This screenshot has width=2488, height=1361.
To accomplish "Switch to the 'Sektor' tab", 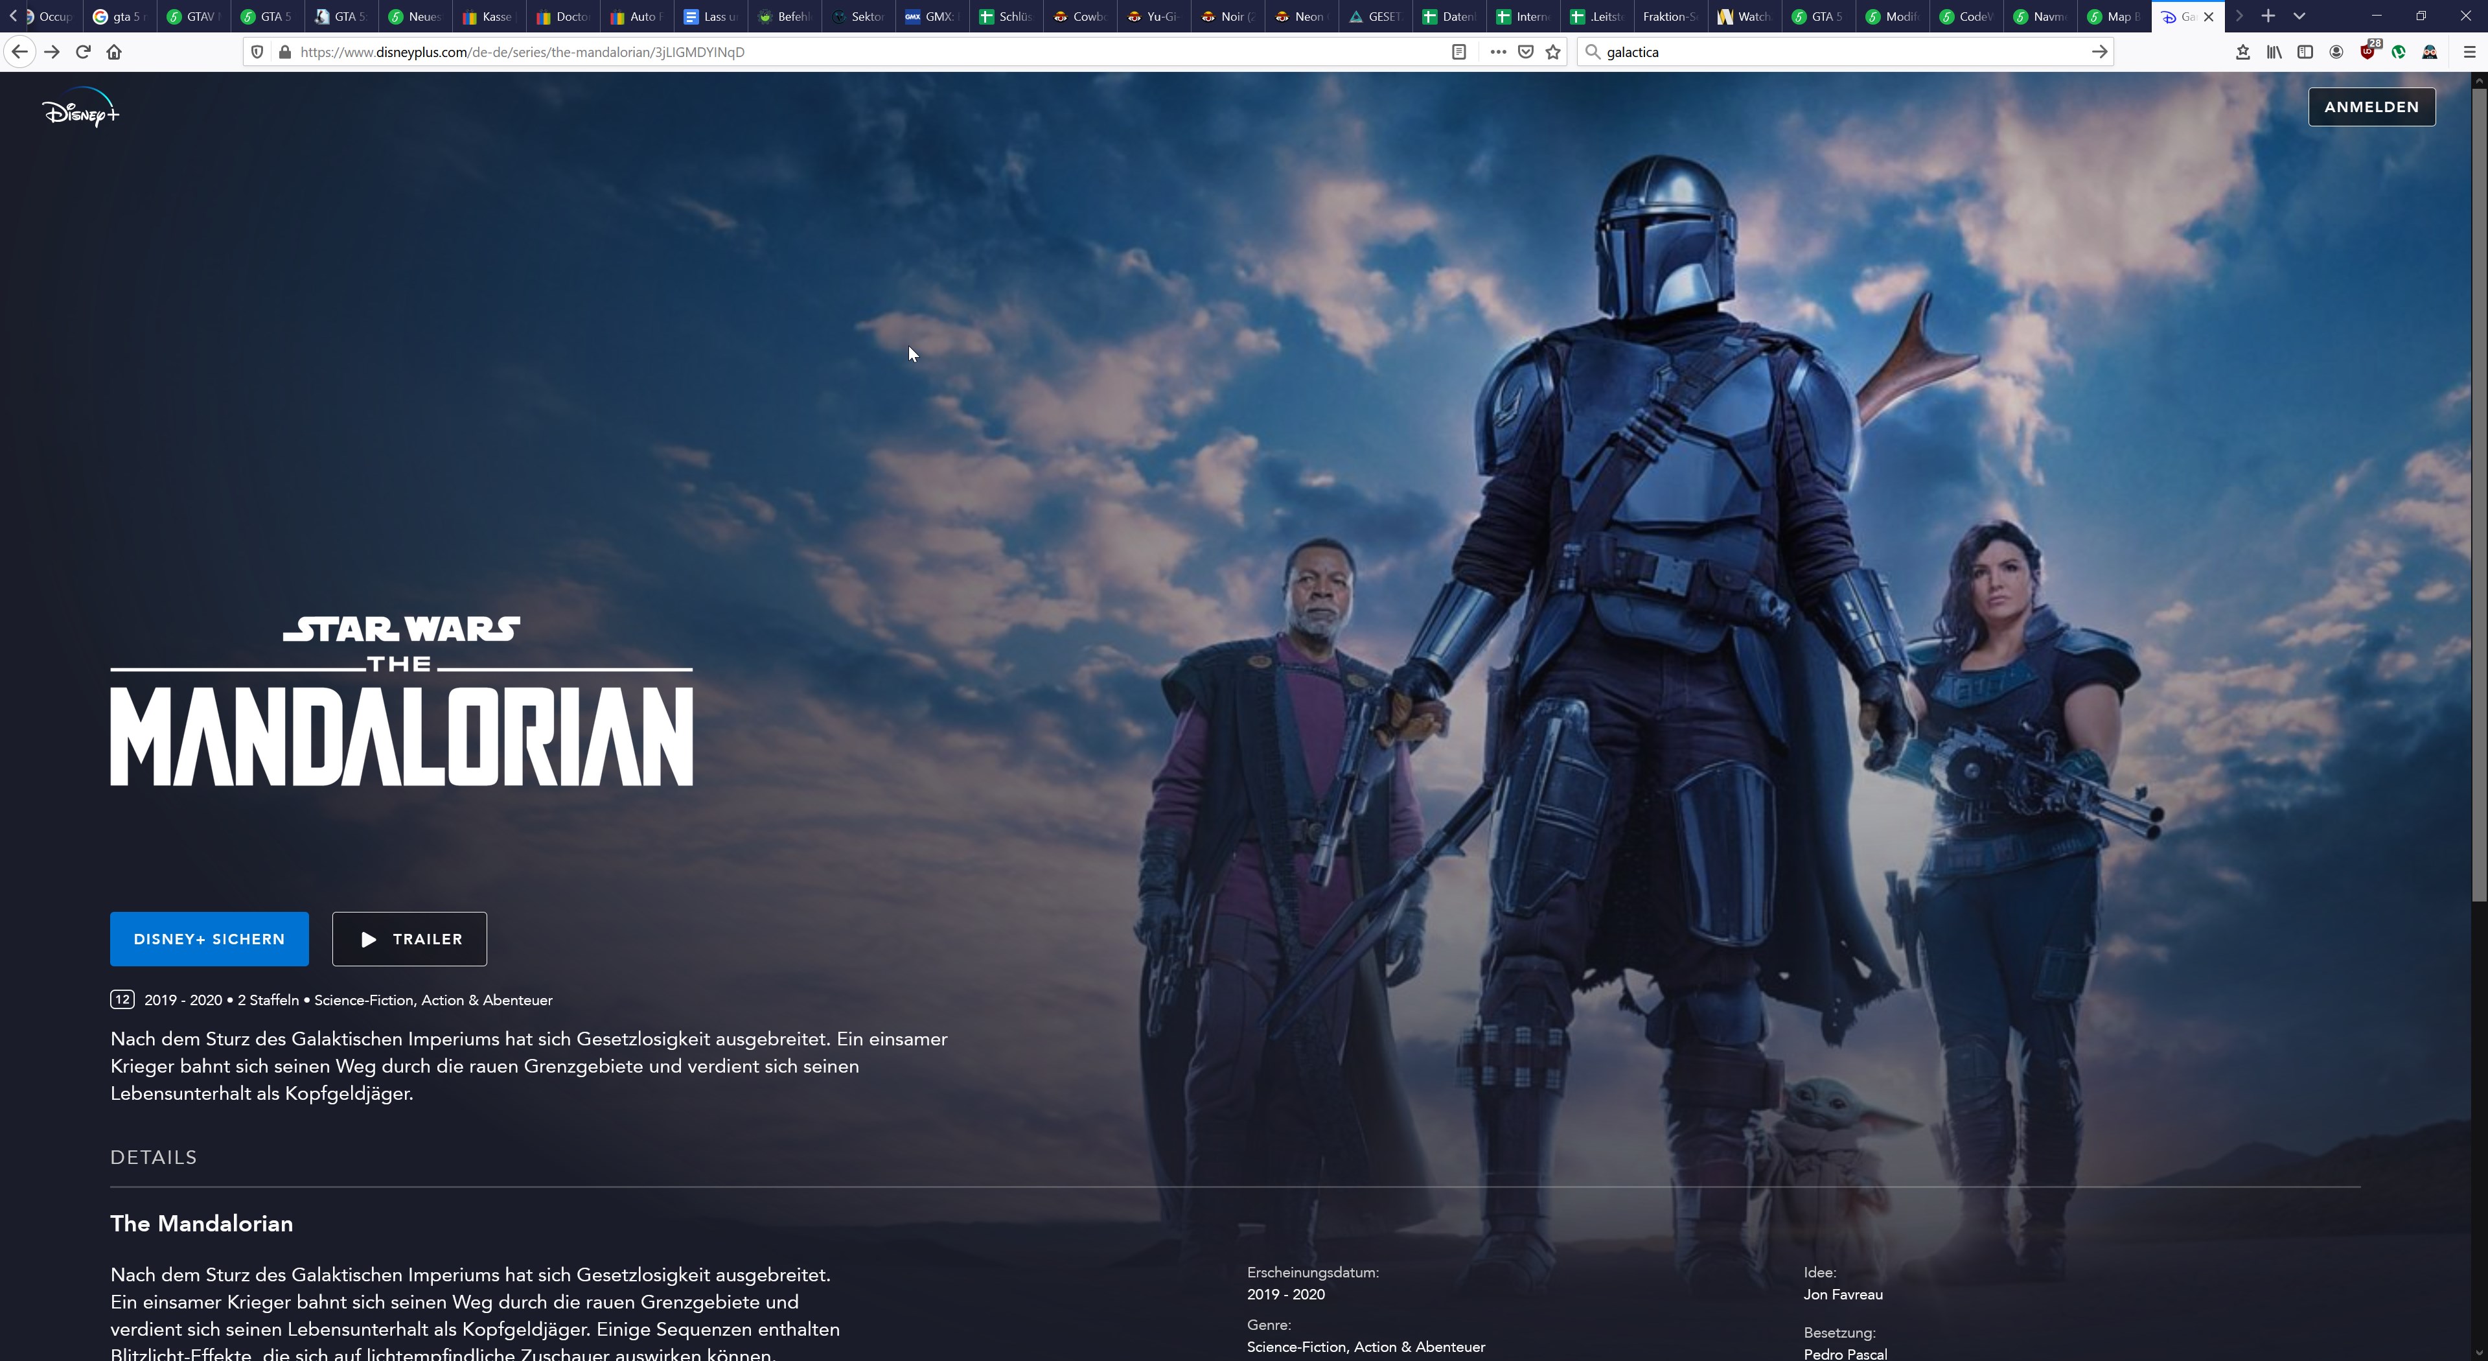I will 858,16.
